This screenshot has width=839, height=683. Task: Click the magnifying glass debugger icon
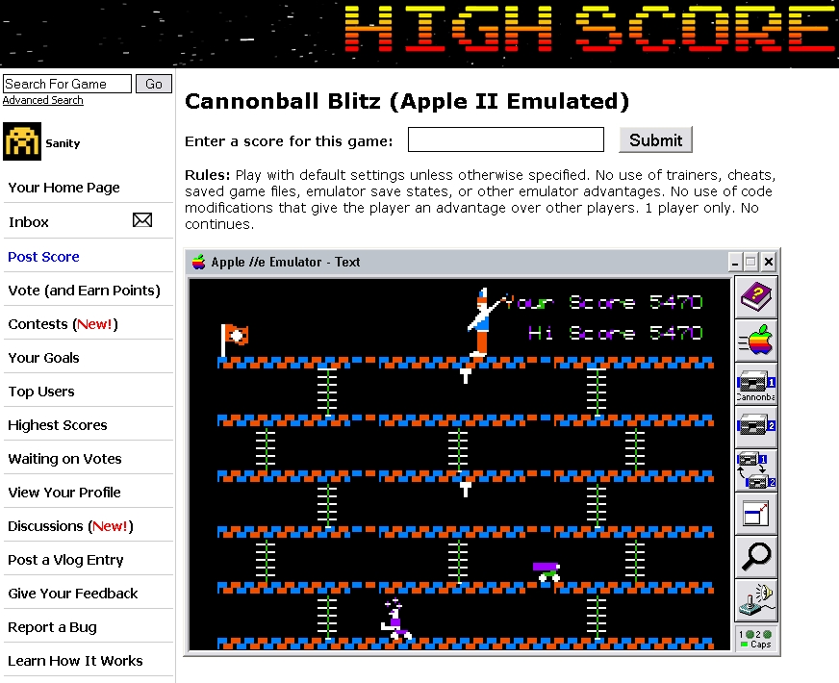tap(755, 556)
